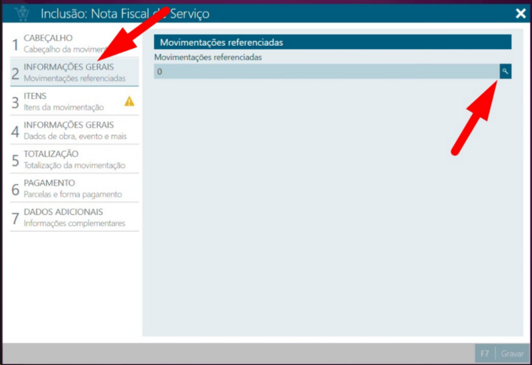Click the empty area of the content panel
Screen dimensions: 532x365
click(x=332, y=208)
